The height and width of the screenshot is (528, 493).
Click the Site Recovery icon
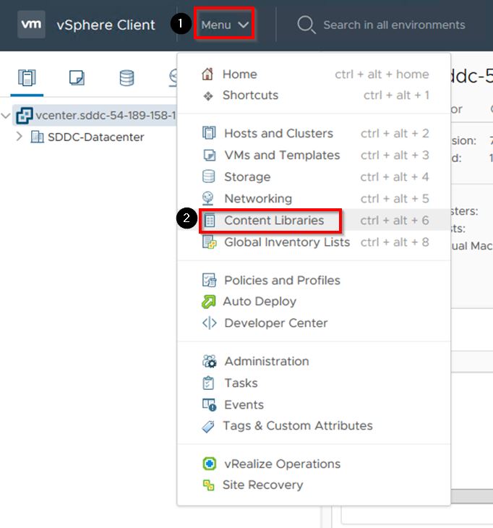(x=209, y=485)
